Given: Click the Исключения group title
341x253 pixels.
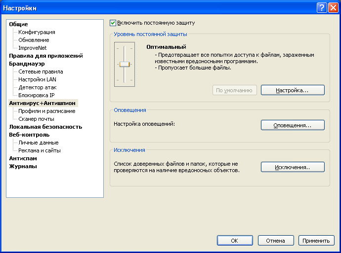Looking at the screenshot, I should pos(129,150).
